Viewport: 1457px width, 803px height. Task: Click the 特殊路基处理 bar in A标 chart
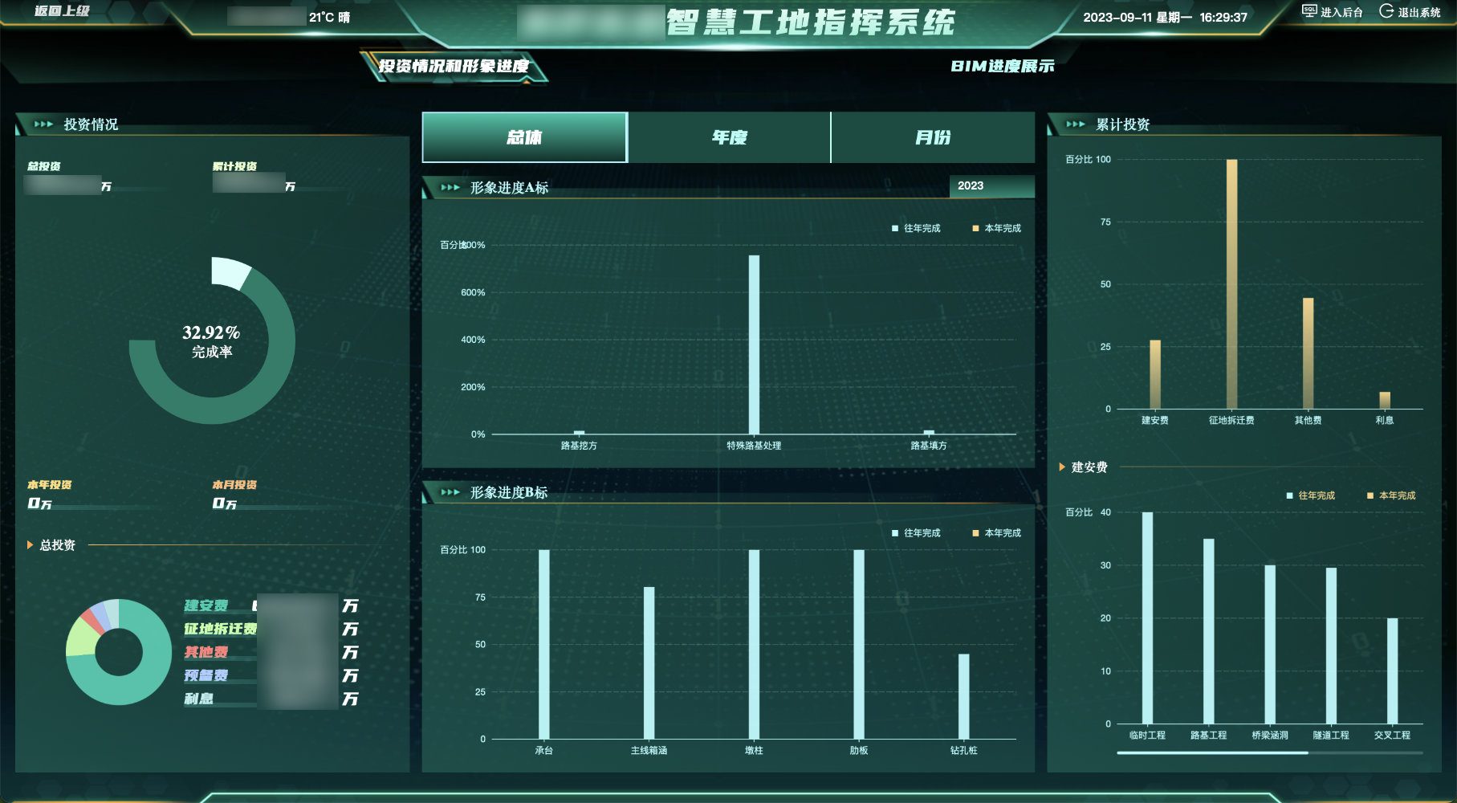754,345
